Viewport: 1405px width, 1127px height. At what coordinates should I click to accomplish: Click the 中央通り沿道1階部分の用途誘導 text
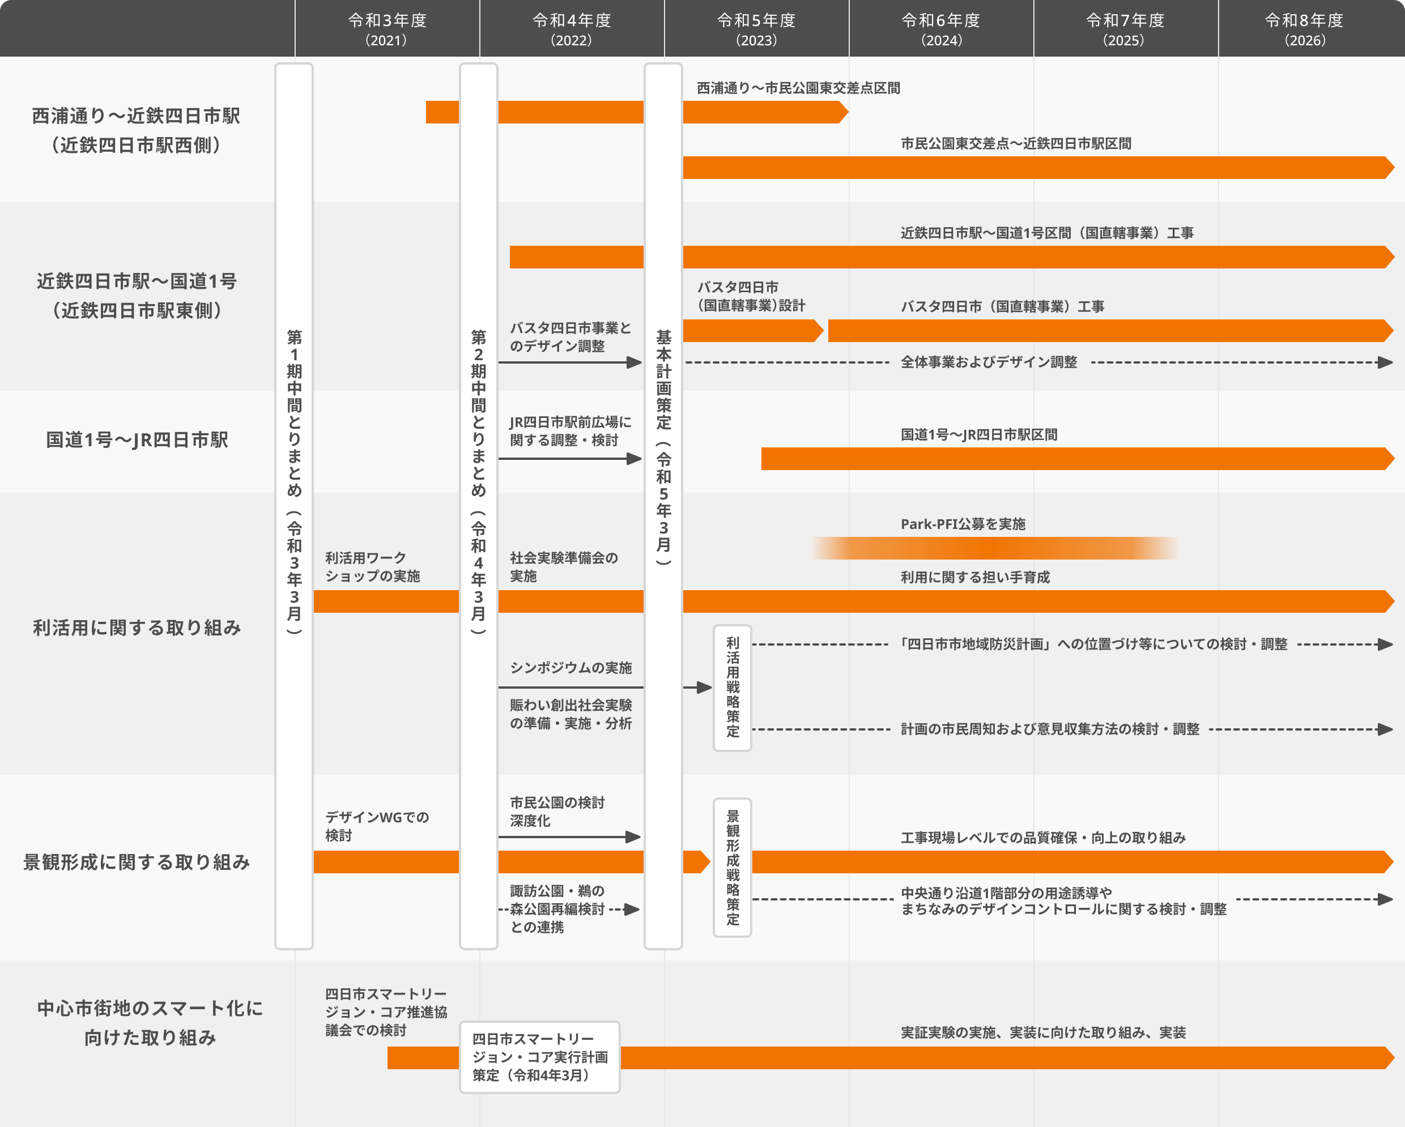point(1006,893)
